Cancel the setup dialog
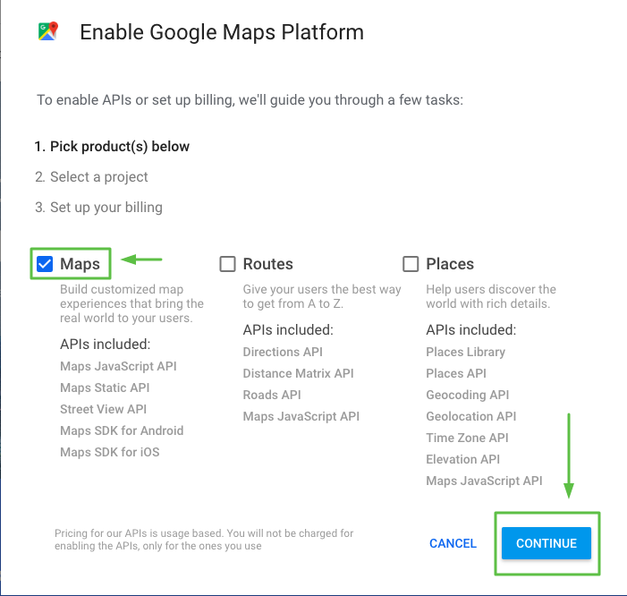Image resolution: width=627 pixels, height=596 pixels. [x=453, y=543]
